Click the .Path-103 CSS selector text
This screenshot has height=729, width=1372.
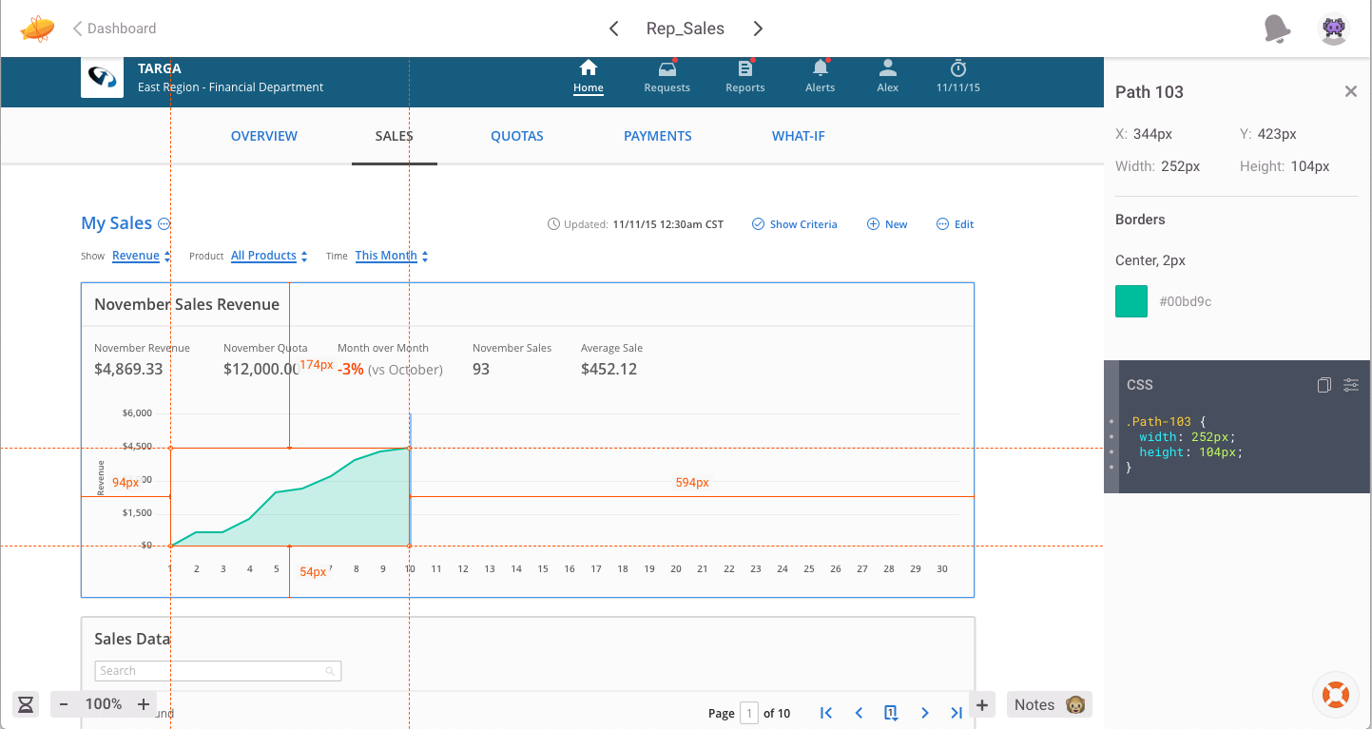point(1158,421)
